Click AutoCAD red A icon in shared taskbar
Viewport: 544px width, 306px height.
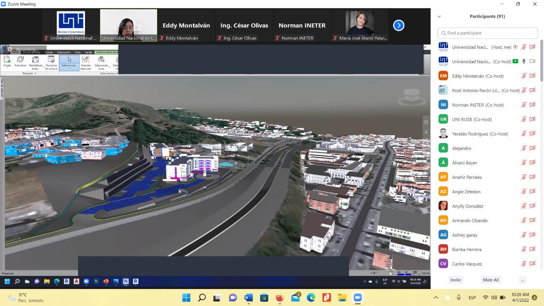pyautogui.click(x=76, y=281)
